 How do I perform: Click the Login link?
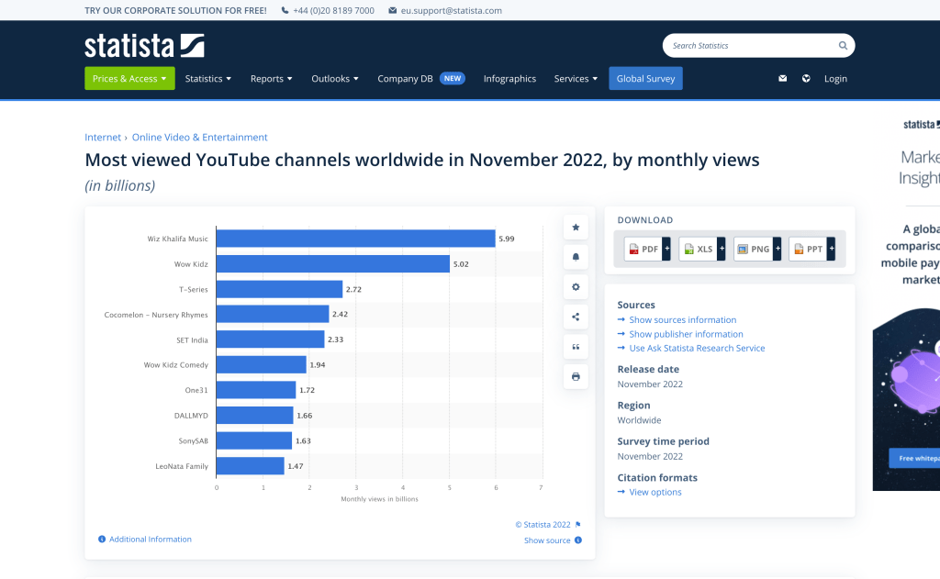point(835,79)
